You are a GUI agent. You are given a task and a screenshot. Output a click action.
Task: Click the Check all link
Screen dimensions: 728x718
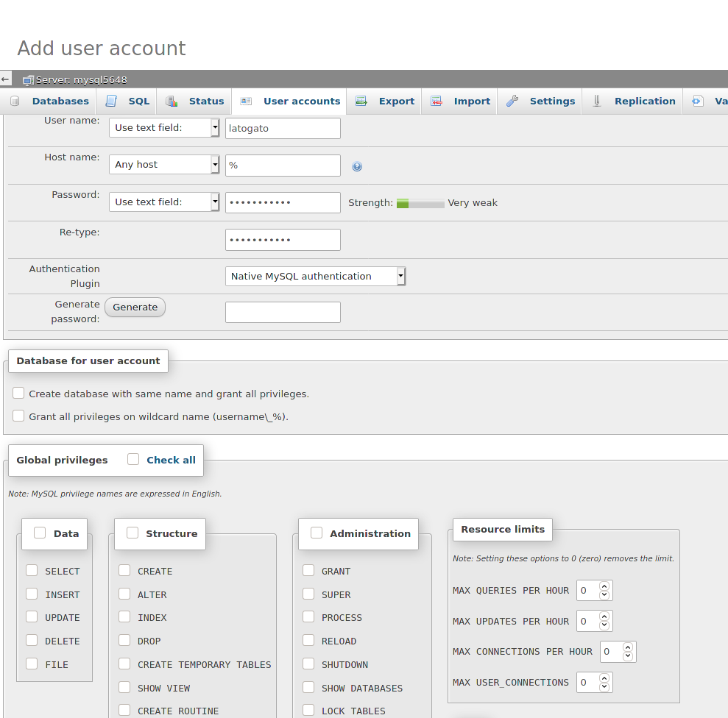point(171,460)
